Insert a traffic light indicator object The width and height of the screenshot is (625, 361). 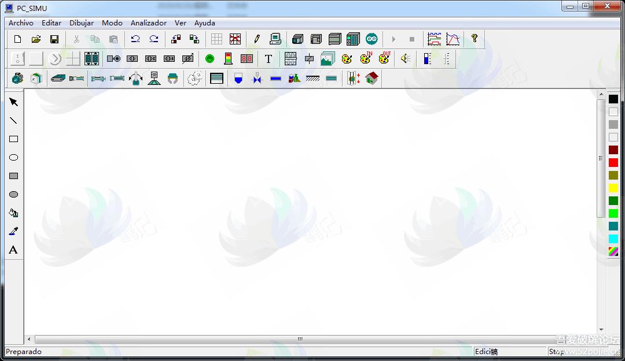tap(228, 58)
